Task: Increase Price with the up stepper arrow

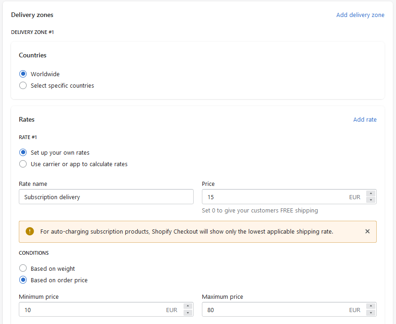Action: point(371,194)
